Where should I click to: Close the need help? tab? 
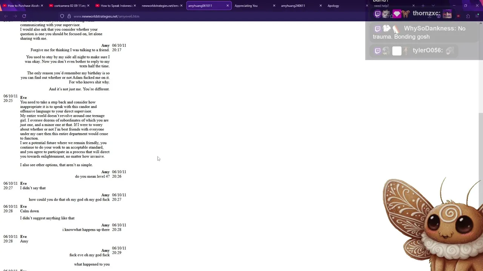[x=413, y=6]
